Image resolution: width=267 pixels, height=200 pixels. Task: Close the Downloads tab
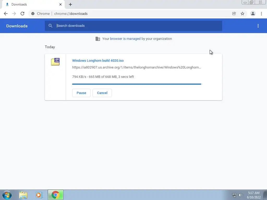pyautogui.click(x=60, y=4)
